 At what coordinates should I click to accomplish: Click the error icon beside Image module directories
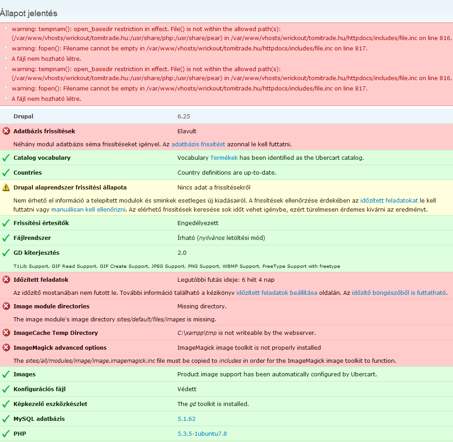[6, 306]
